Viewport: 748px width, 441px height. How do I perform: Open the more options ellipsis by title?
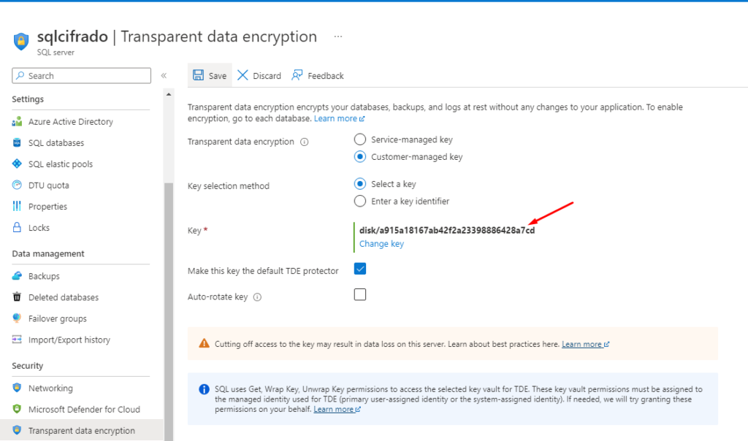tap(337, 37)
